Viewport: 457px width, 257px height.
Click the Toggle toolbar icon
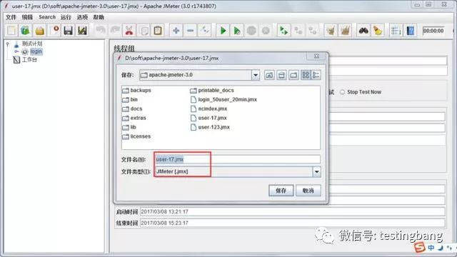click(x=205, y=30)
